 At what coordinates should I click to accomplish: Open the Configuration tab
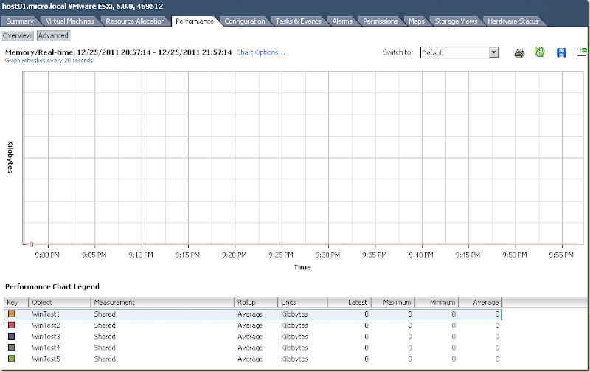click(245, 21)
